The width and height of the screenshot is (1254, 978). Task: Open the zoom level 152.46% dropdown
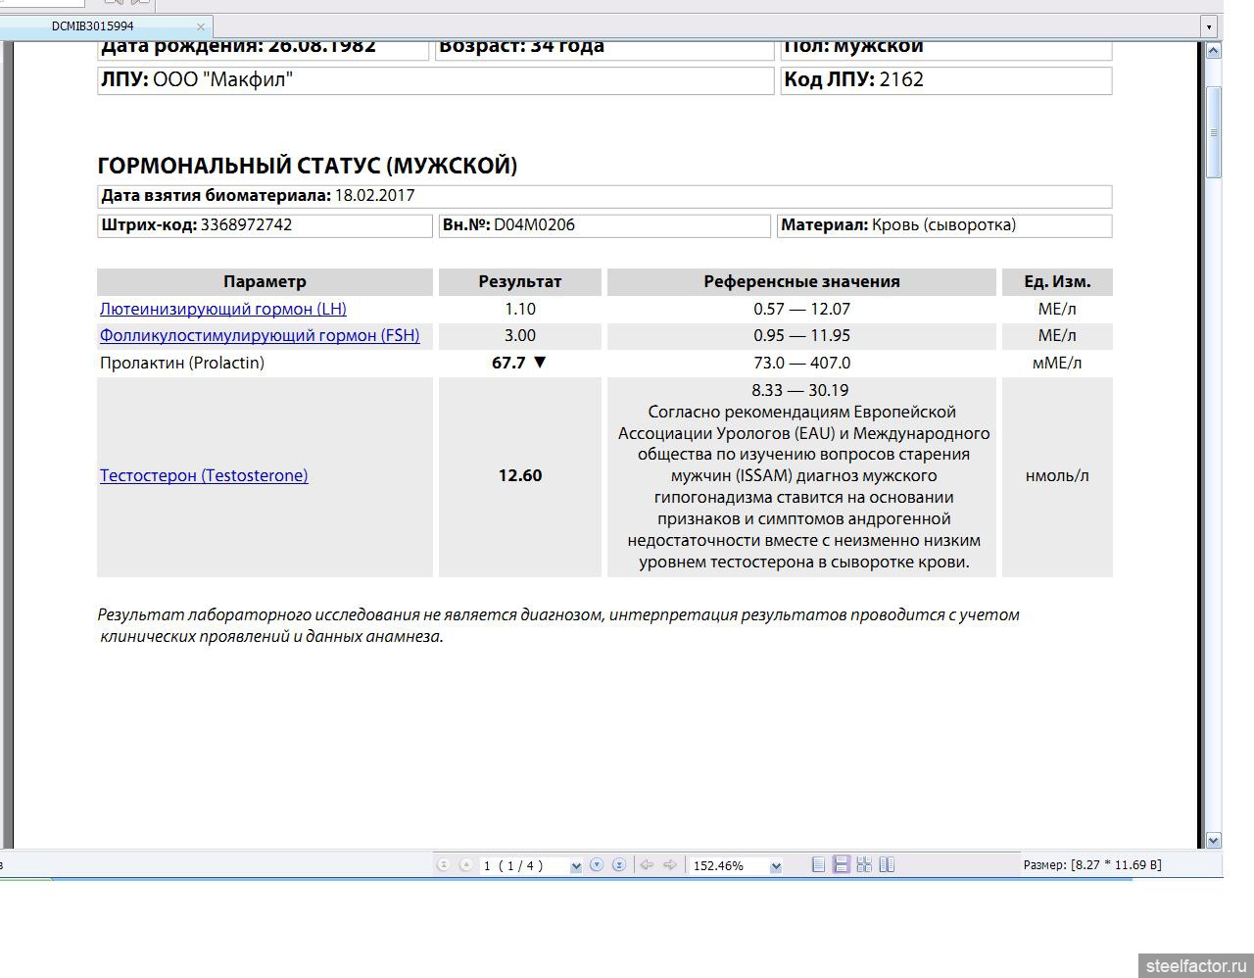[x=776, y=866]
